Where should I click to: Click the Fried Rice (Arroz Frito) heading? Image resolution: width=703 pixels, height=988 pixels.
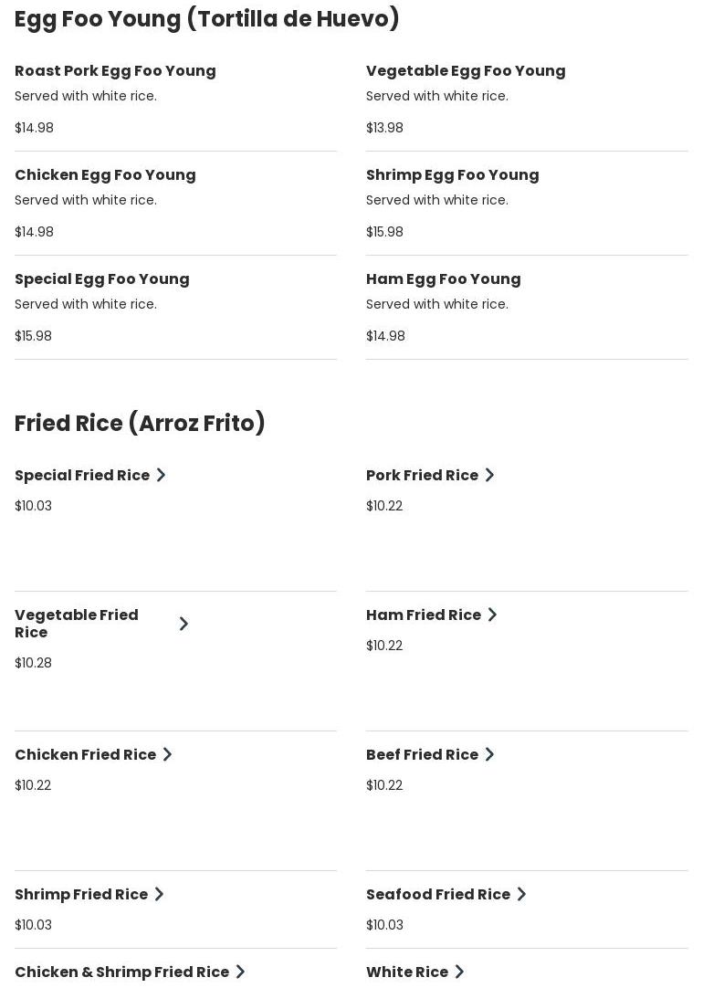point(140,424)
